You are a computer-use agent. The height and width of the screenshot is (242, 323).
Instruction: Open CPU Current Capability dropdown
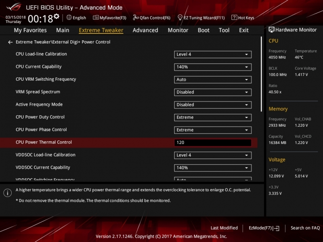click(213, 67)
